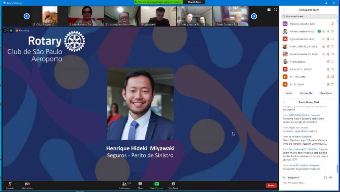Screen dimensions: 340x192
Task: Unmute microphone in bottom toolbar
Action: [x=10, y=184]
